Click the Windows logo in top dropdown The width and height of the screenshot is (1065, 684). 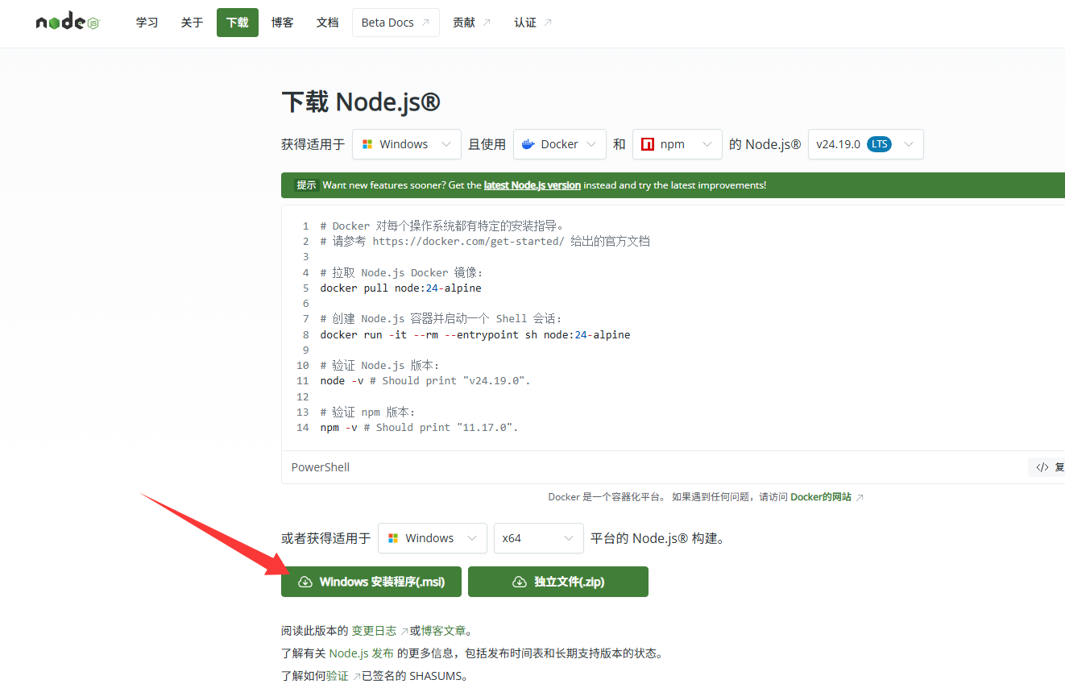[367, 144]
